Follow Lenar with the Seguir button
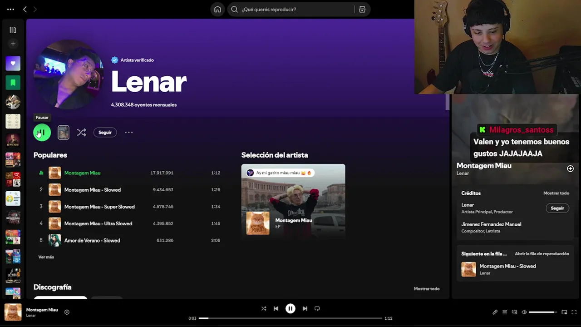Viewport: 581px width, 327px height. (105, 132)
